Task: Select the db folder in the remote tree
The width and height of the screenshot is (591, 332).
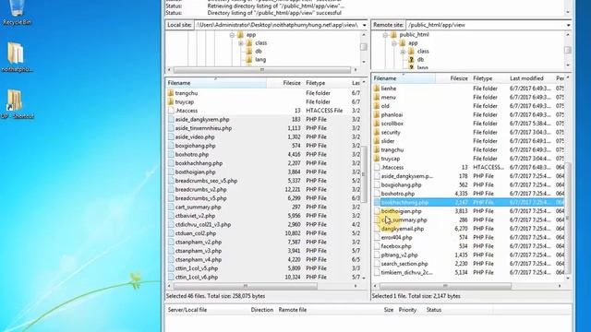Action: tap(420, 59)
